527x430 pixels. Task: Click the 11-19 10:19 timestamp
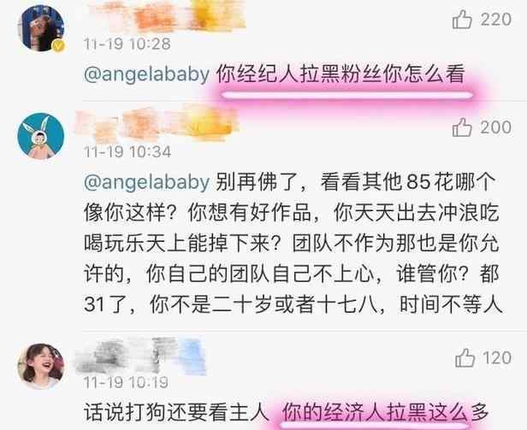coord(126,382)
